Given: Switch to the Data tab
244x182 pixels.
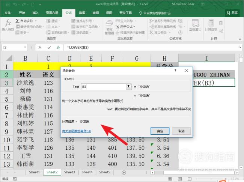Looking at the screenshot, I should click(82, 13).
